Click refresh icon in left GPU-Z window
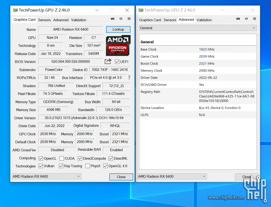The height and width of the screenshot is (207, 271). tap(121, 18)
